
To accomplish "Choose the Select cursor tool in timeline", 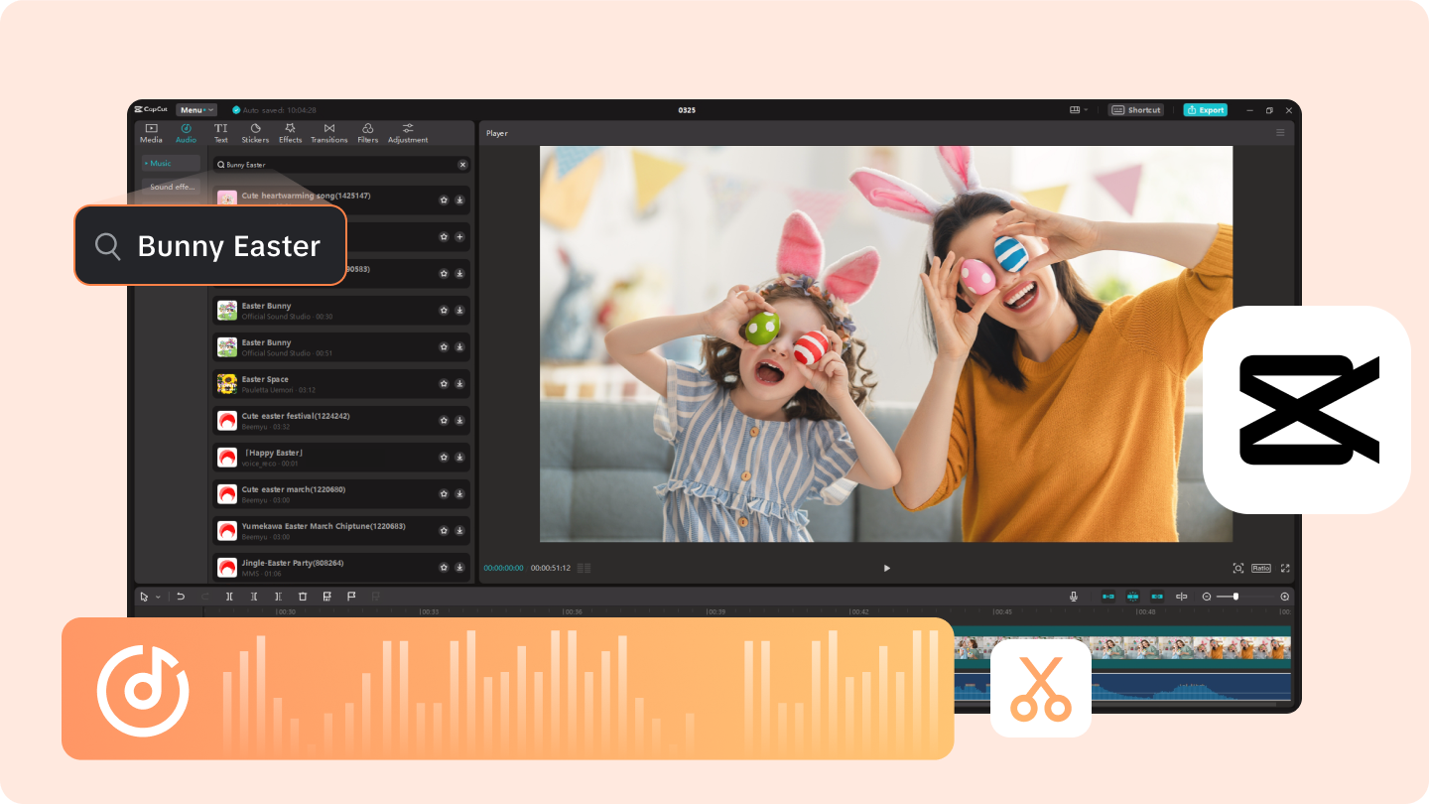I will pos(144,597).
